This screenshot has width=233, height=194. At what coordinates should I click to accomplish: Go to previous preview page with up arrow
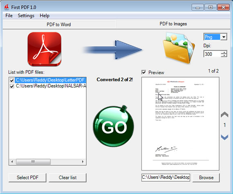click(224, 114)
